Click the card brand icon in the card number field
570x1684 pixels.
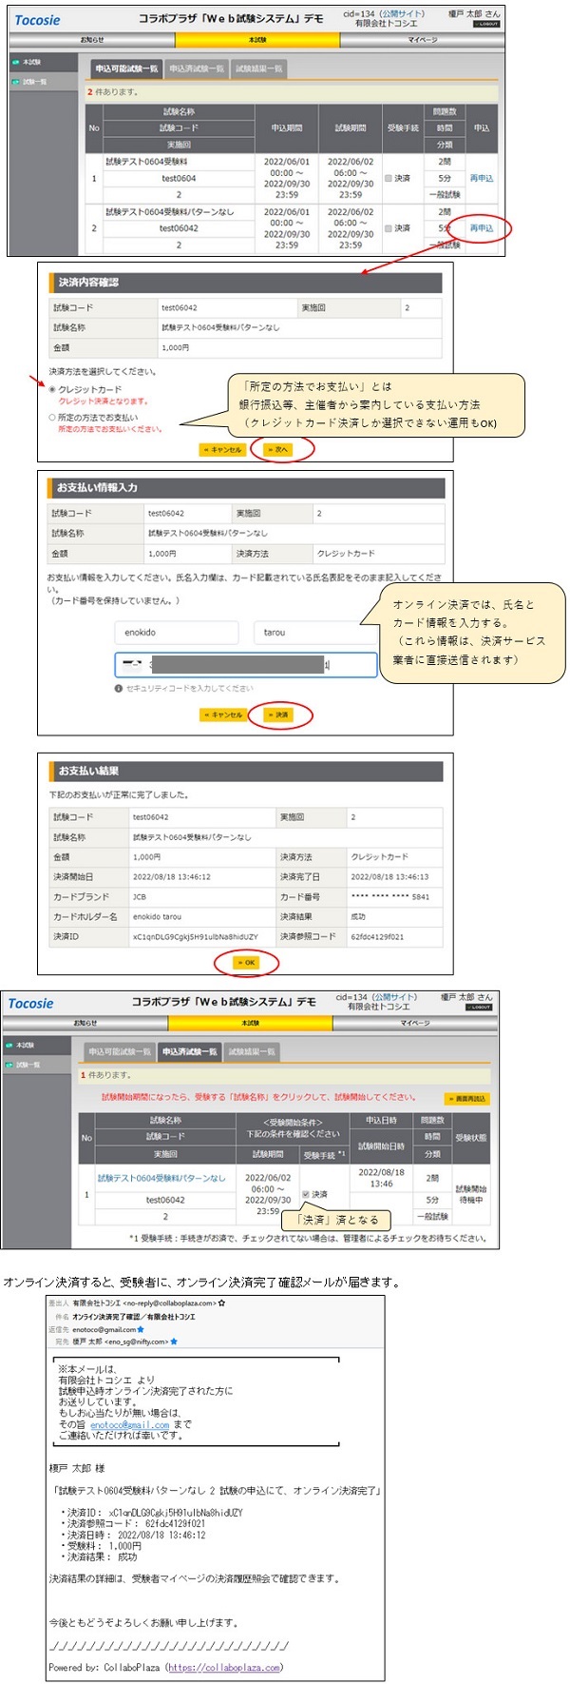pos(133,665)
